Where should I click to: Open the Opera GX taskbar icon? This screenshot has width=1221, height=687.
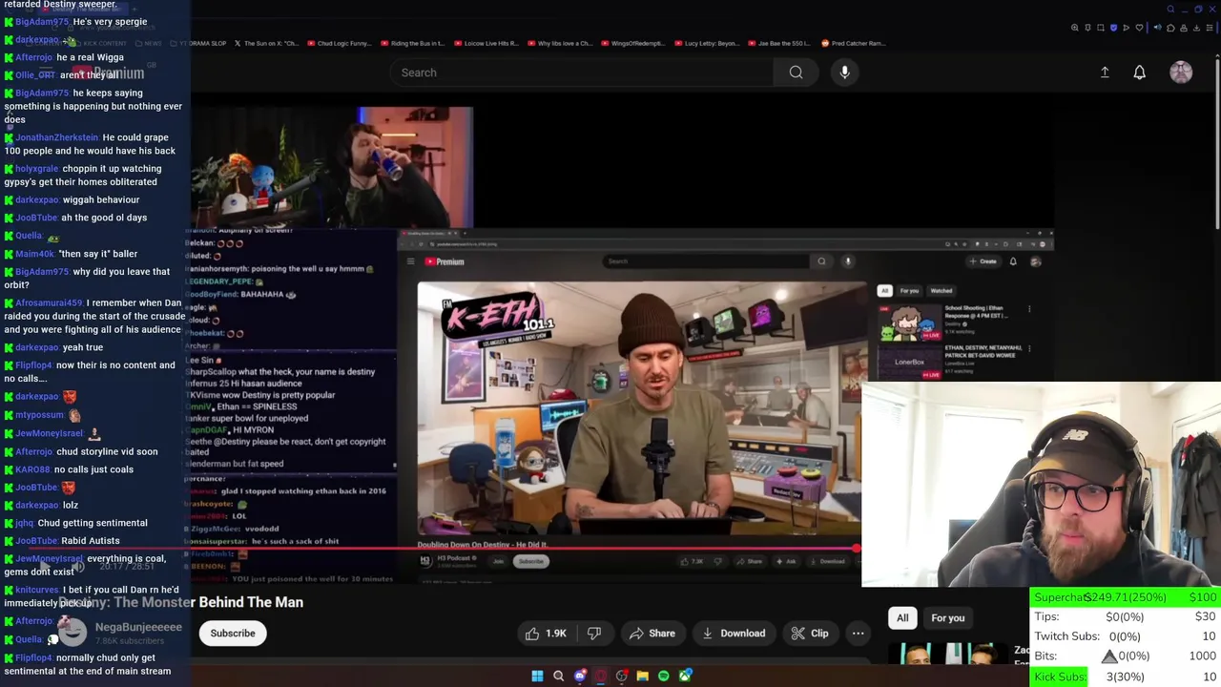[601, 677]
